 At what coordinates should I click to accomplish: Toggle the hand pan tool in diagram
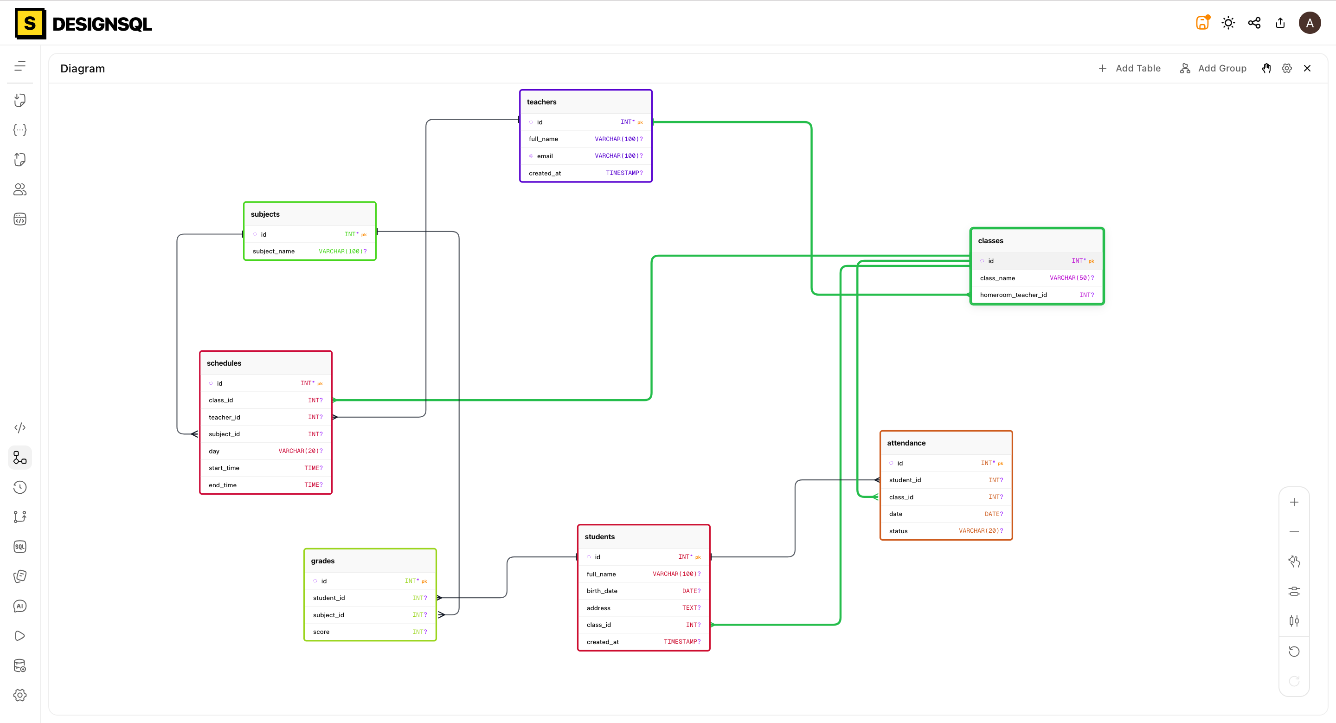pos(1266,68)
